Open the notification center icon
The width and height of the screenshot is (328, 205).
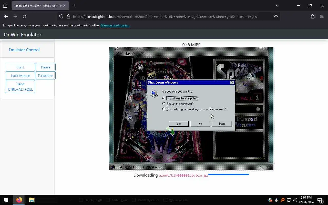coord(320,200)
